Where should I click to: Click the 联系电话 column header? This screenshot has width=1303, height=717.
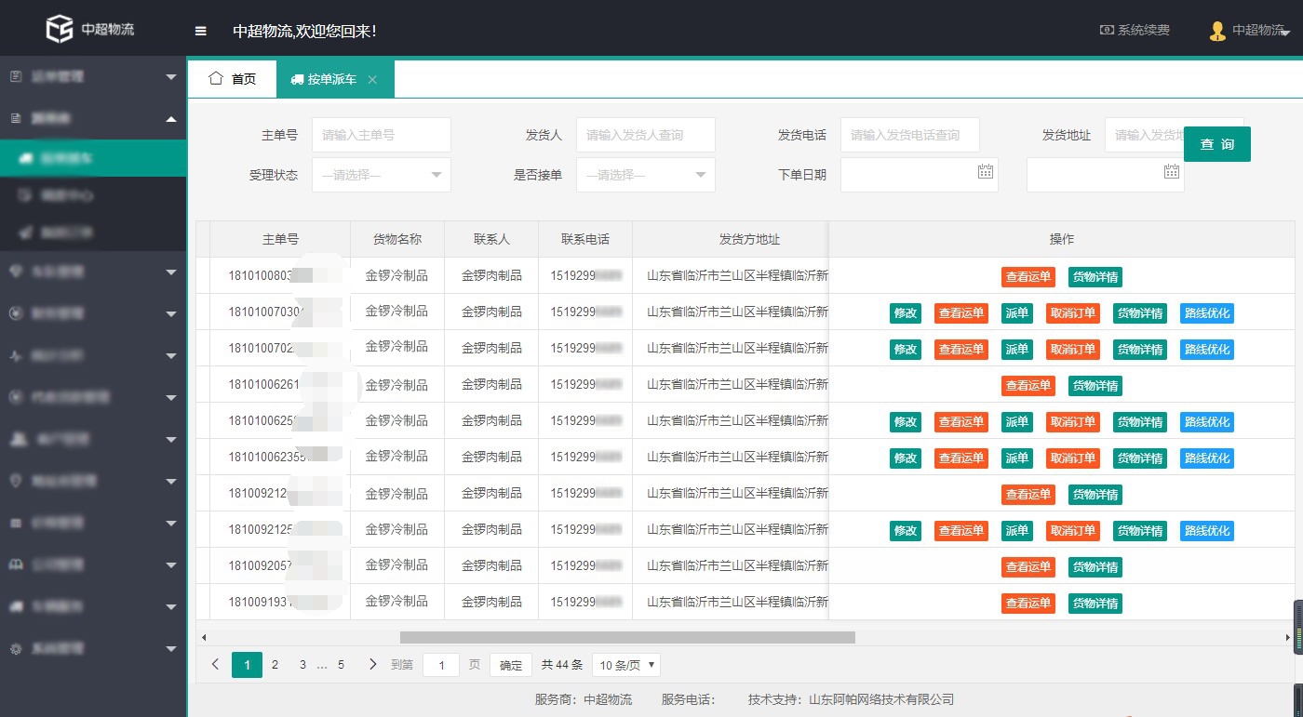585,240
